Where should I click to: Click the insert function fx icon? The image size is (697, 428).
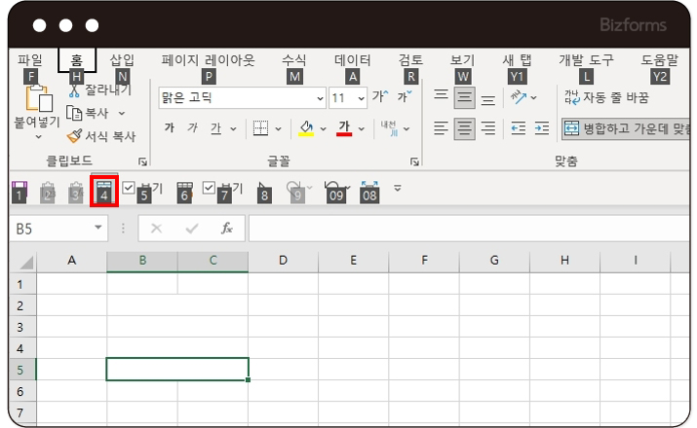[x=226, y=229]
